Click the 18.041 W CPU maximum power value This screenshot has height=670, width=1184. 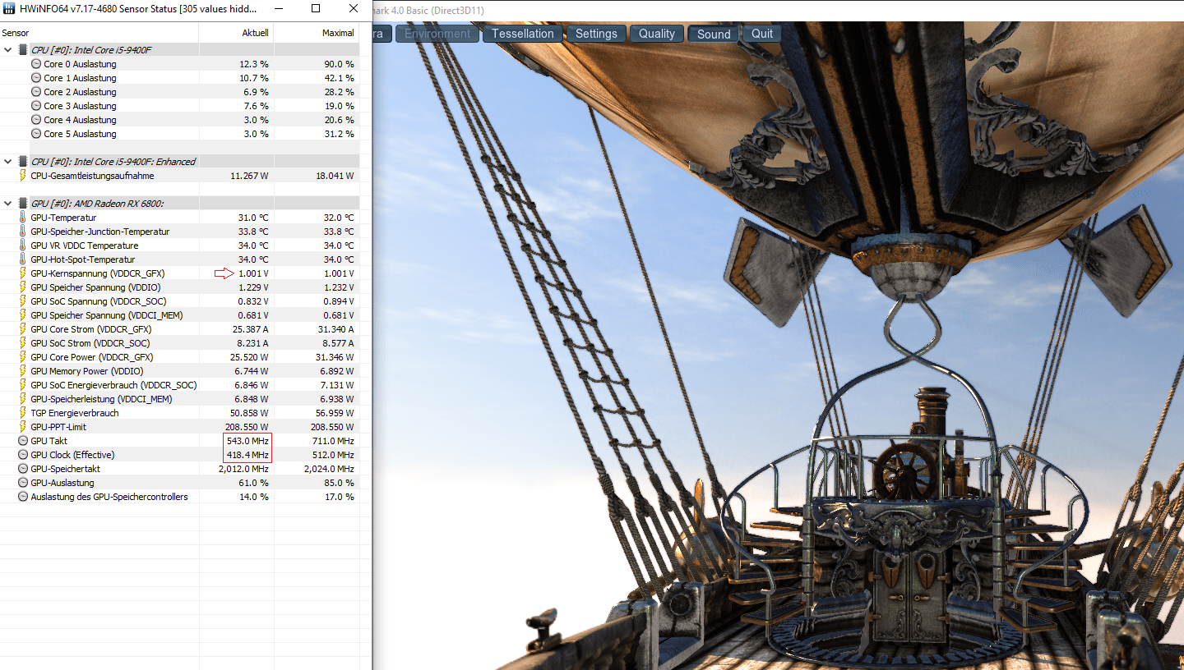(x=335, y=176)
